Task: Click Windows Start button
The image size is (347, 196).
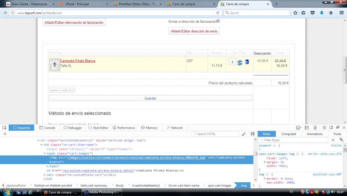Action: (x=7, y=192)
